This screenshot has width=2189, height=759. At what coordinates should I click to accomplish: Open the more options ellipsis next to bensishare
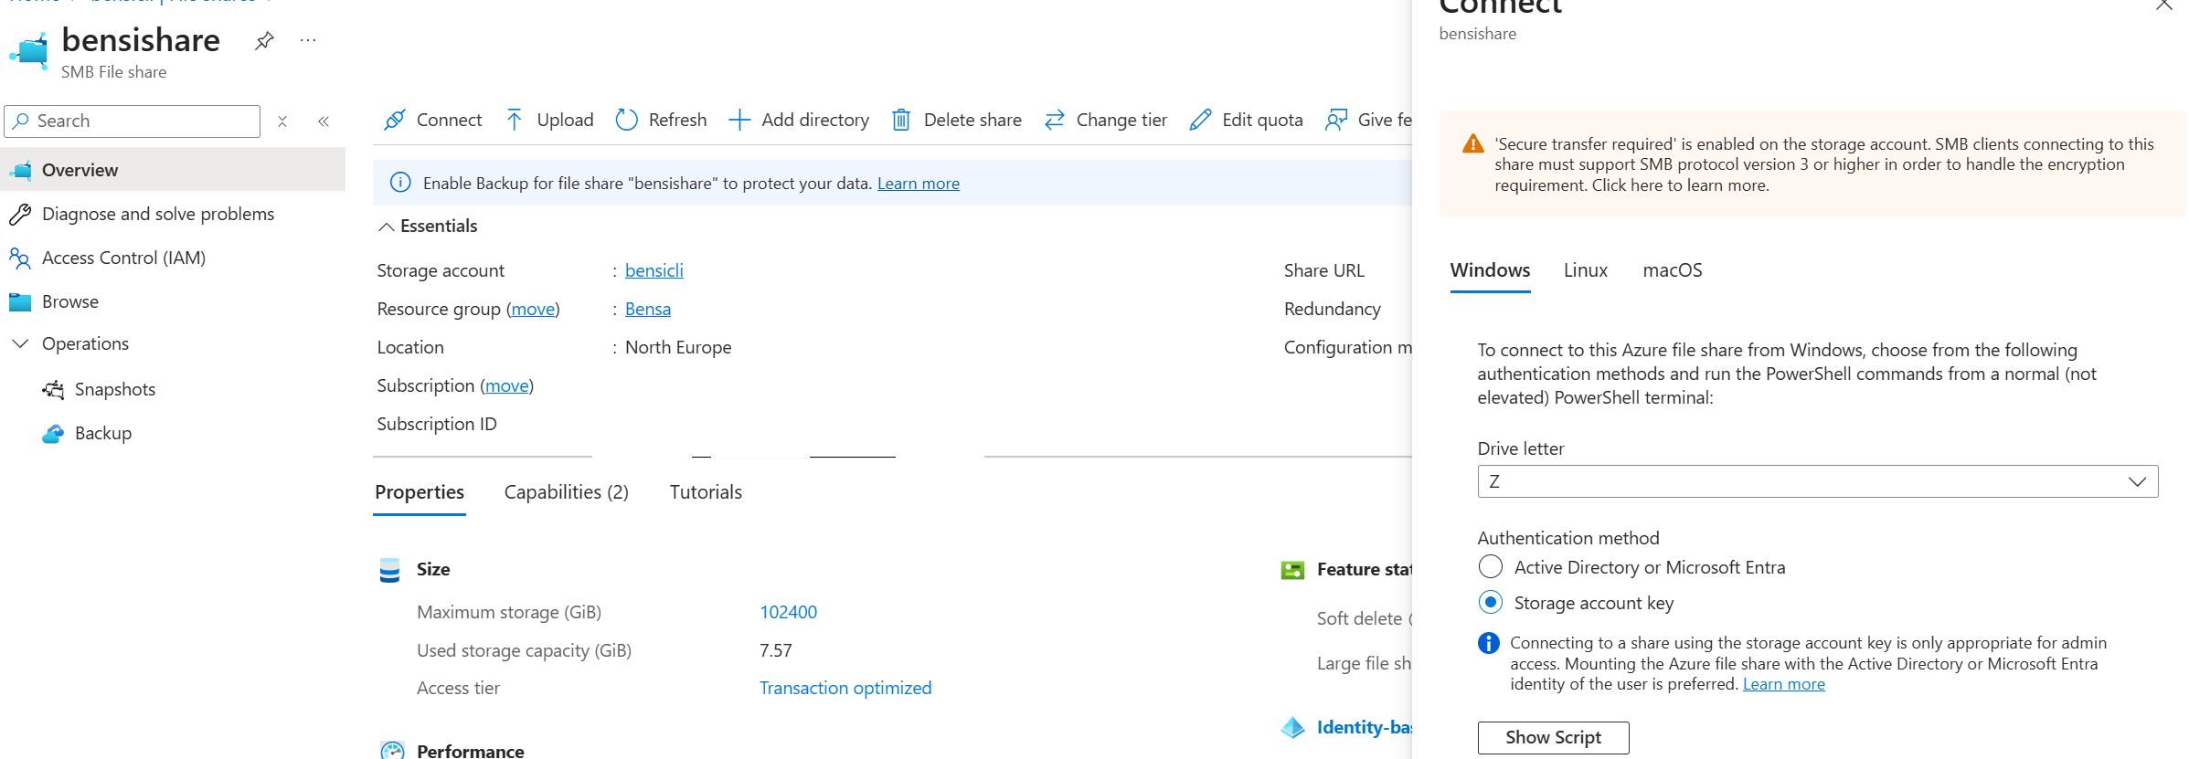[x=308, y=40]
